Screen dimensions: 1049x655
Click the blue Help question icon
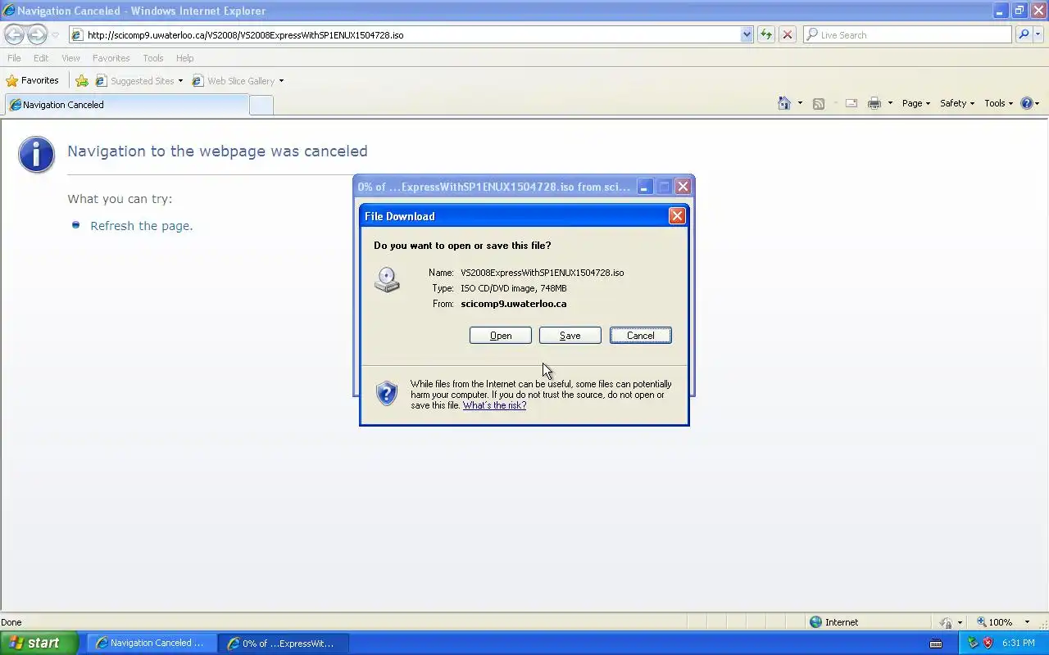pyautogui.click(x=1026, y=103)
